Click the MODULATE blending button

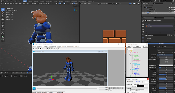point(137,90)
